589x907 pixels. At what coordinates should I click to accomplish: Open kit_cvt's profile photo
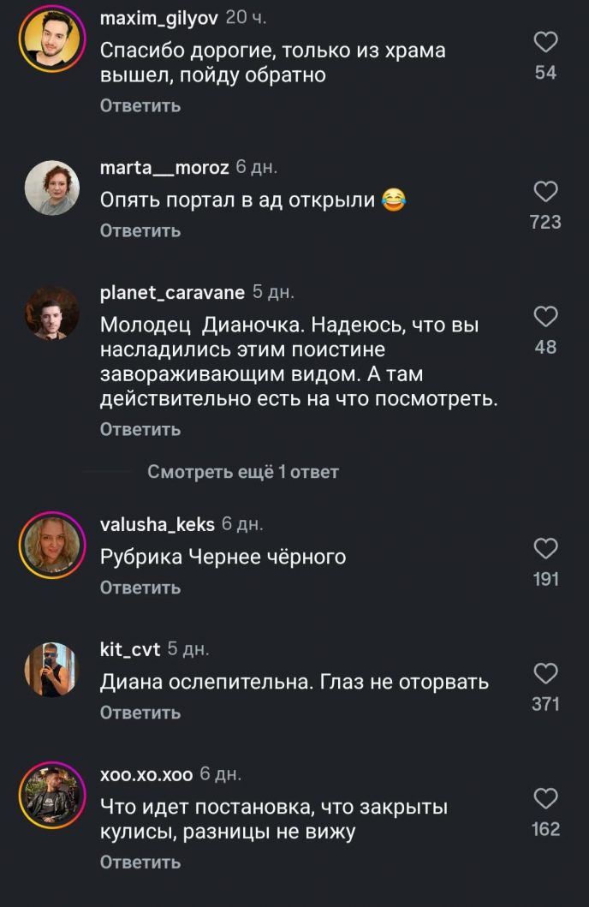51,669
